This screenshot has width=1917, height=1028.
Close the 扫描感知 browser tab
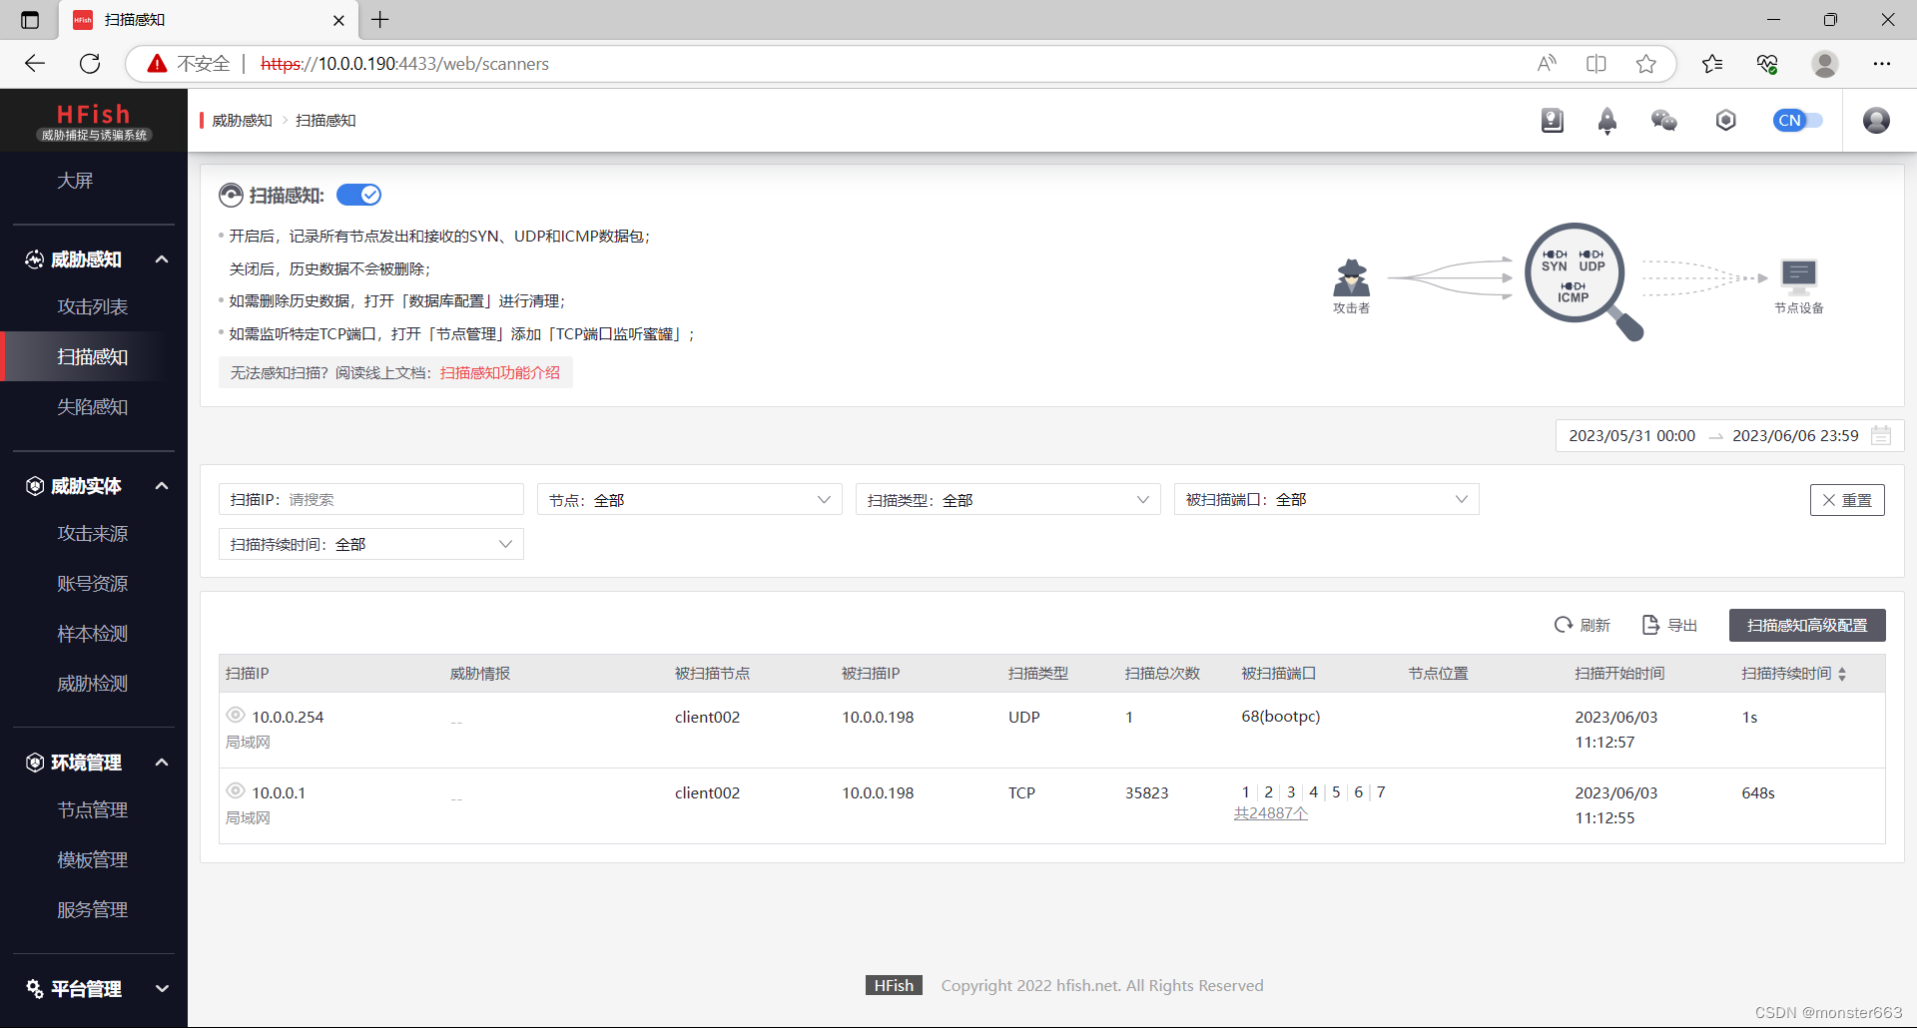click(338, 20)
